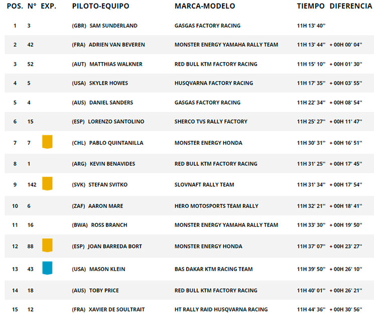Viewport: 374px width, 317px height.
Task: Select Ross Branch in position 11
Action: pos(109,225)
